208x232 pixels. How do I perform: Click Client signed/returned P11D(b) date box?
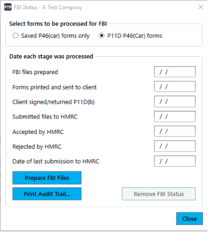coord(175,102)
